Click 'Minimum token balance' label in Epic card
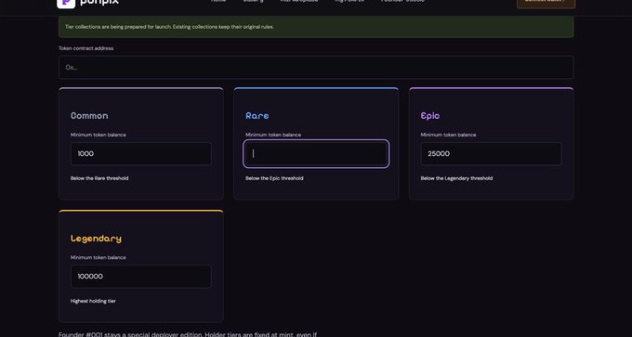 coord(448,135)
